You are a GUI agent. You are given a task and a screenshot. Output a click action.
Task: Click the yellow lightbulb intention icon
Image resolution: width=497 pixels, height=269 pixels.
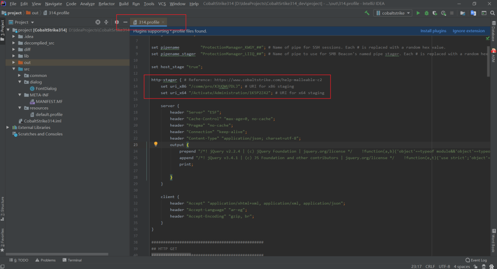coord(156,144)
